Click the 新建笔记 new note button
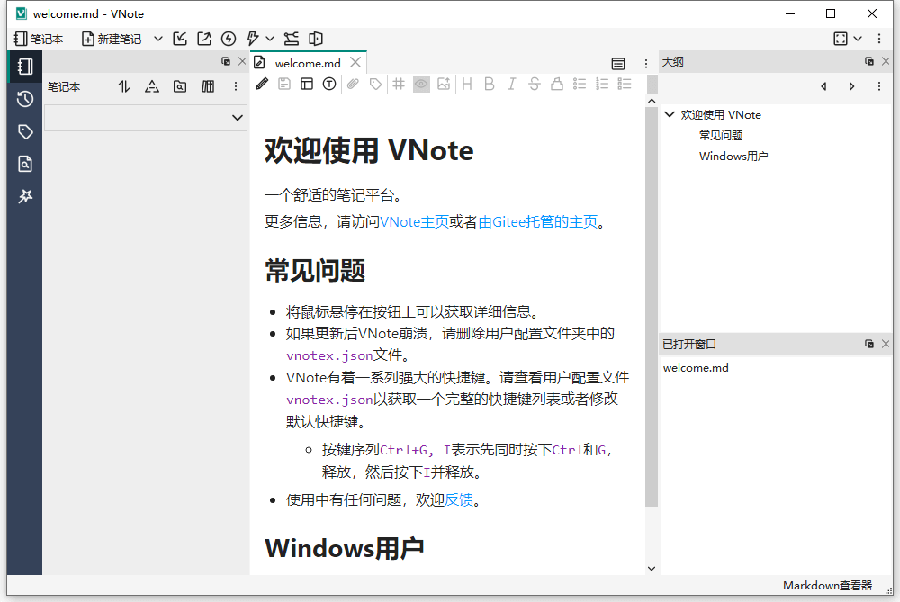The image size is (900, 602). coord(112,39)
